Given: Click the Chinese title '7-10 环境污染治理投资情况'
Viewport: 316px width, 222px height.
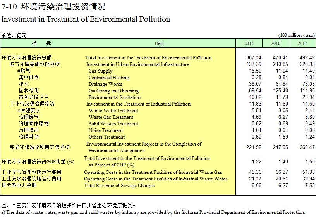Looking at the screenshot, I should pyautogui.click(x=53, y=7).
